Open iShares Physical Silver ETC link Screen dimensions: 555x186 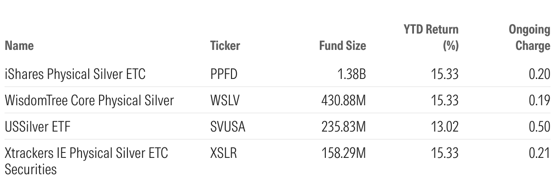pos(75,74)
